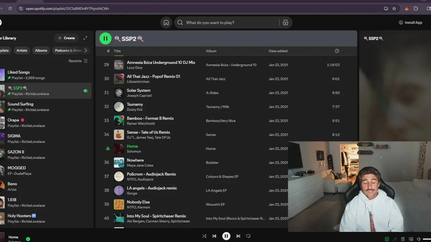Select LA angels - Audiojack remix
431x242 pixels.
152,188
